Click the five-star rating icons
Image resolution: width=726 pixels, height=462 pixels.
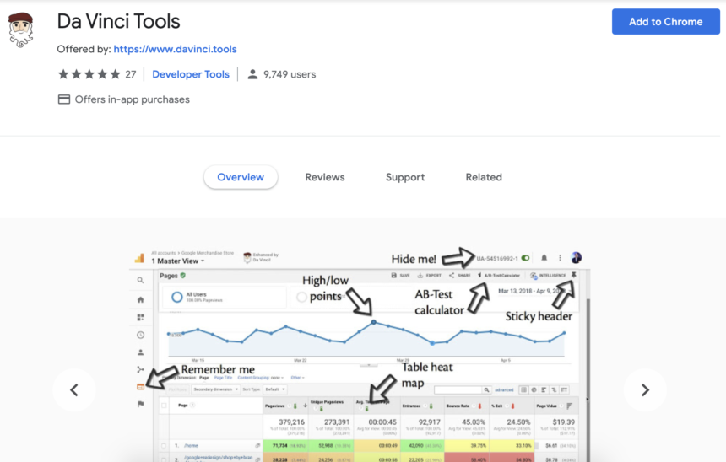point(88,74)
